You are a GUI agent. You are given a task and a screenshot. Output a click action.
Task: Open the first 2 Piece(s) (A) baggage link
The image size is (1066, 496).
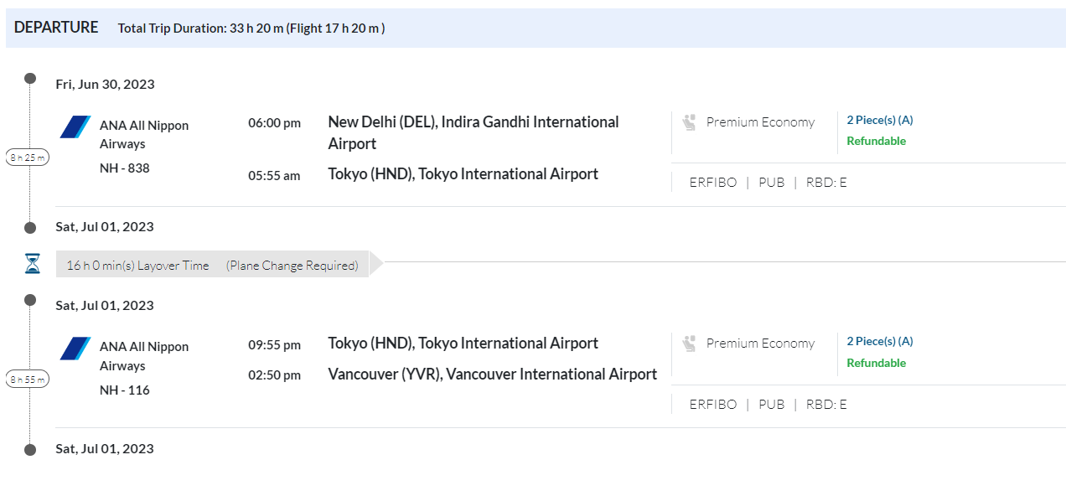[879, 120]
